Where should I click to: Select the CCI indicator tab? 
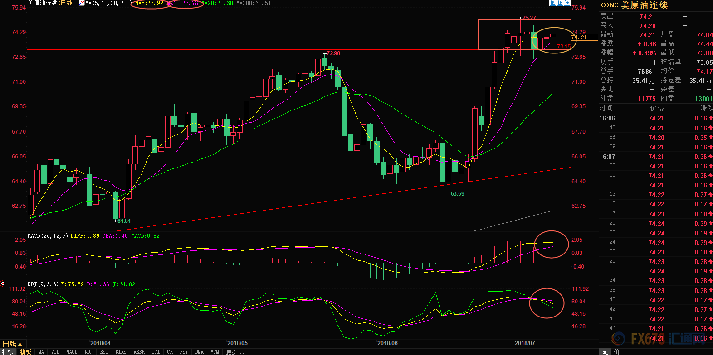pyautogui.click(x=156, y=352)
